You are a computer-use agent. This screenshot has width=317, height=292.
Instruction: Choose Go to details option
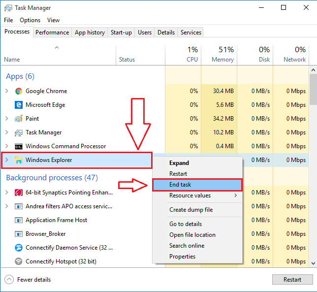point(197,224)
